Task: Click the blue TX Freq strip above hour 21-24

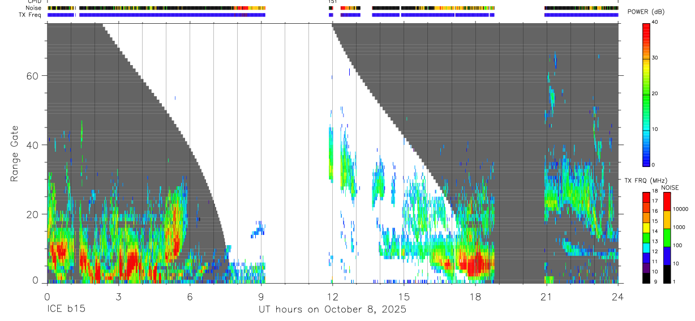Action: [581, 15]
